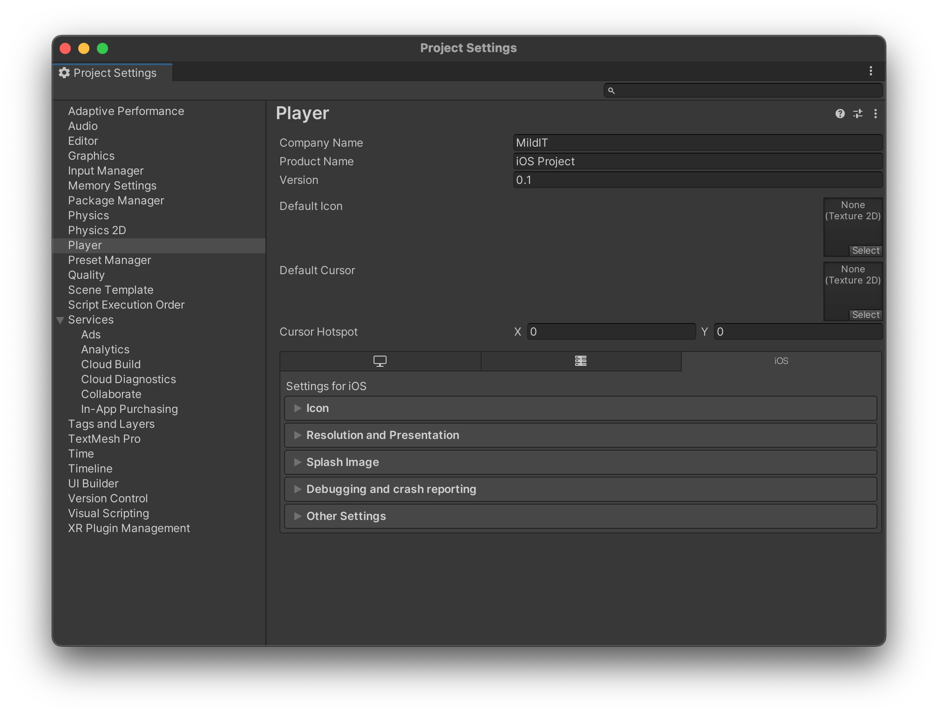Click the Player presets slider icon
938x715 pixels.
(858, 114)
